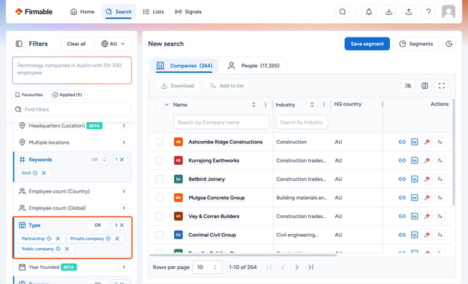Click Save segment button
This screenshot has width=468, height=284.
click(367, 44)
